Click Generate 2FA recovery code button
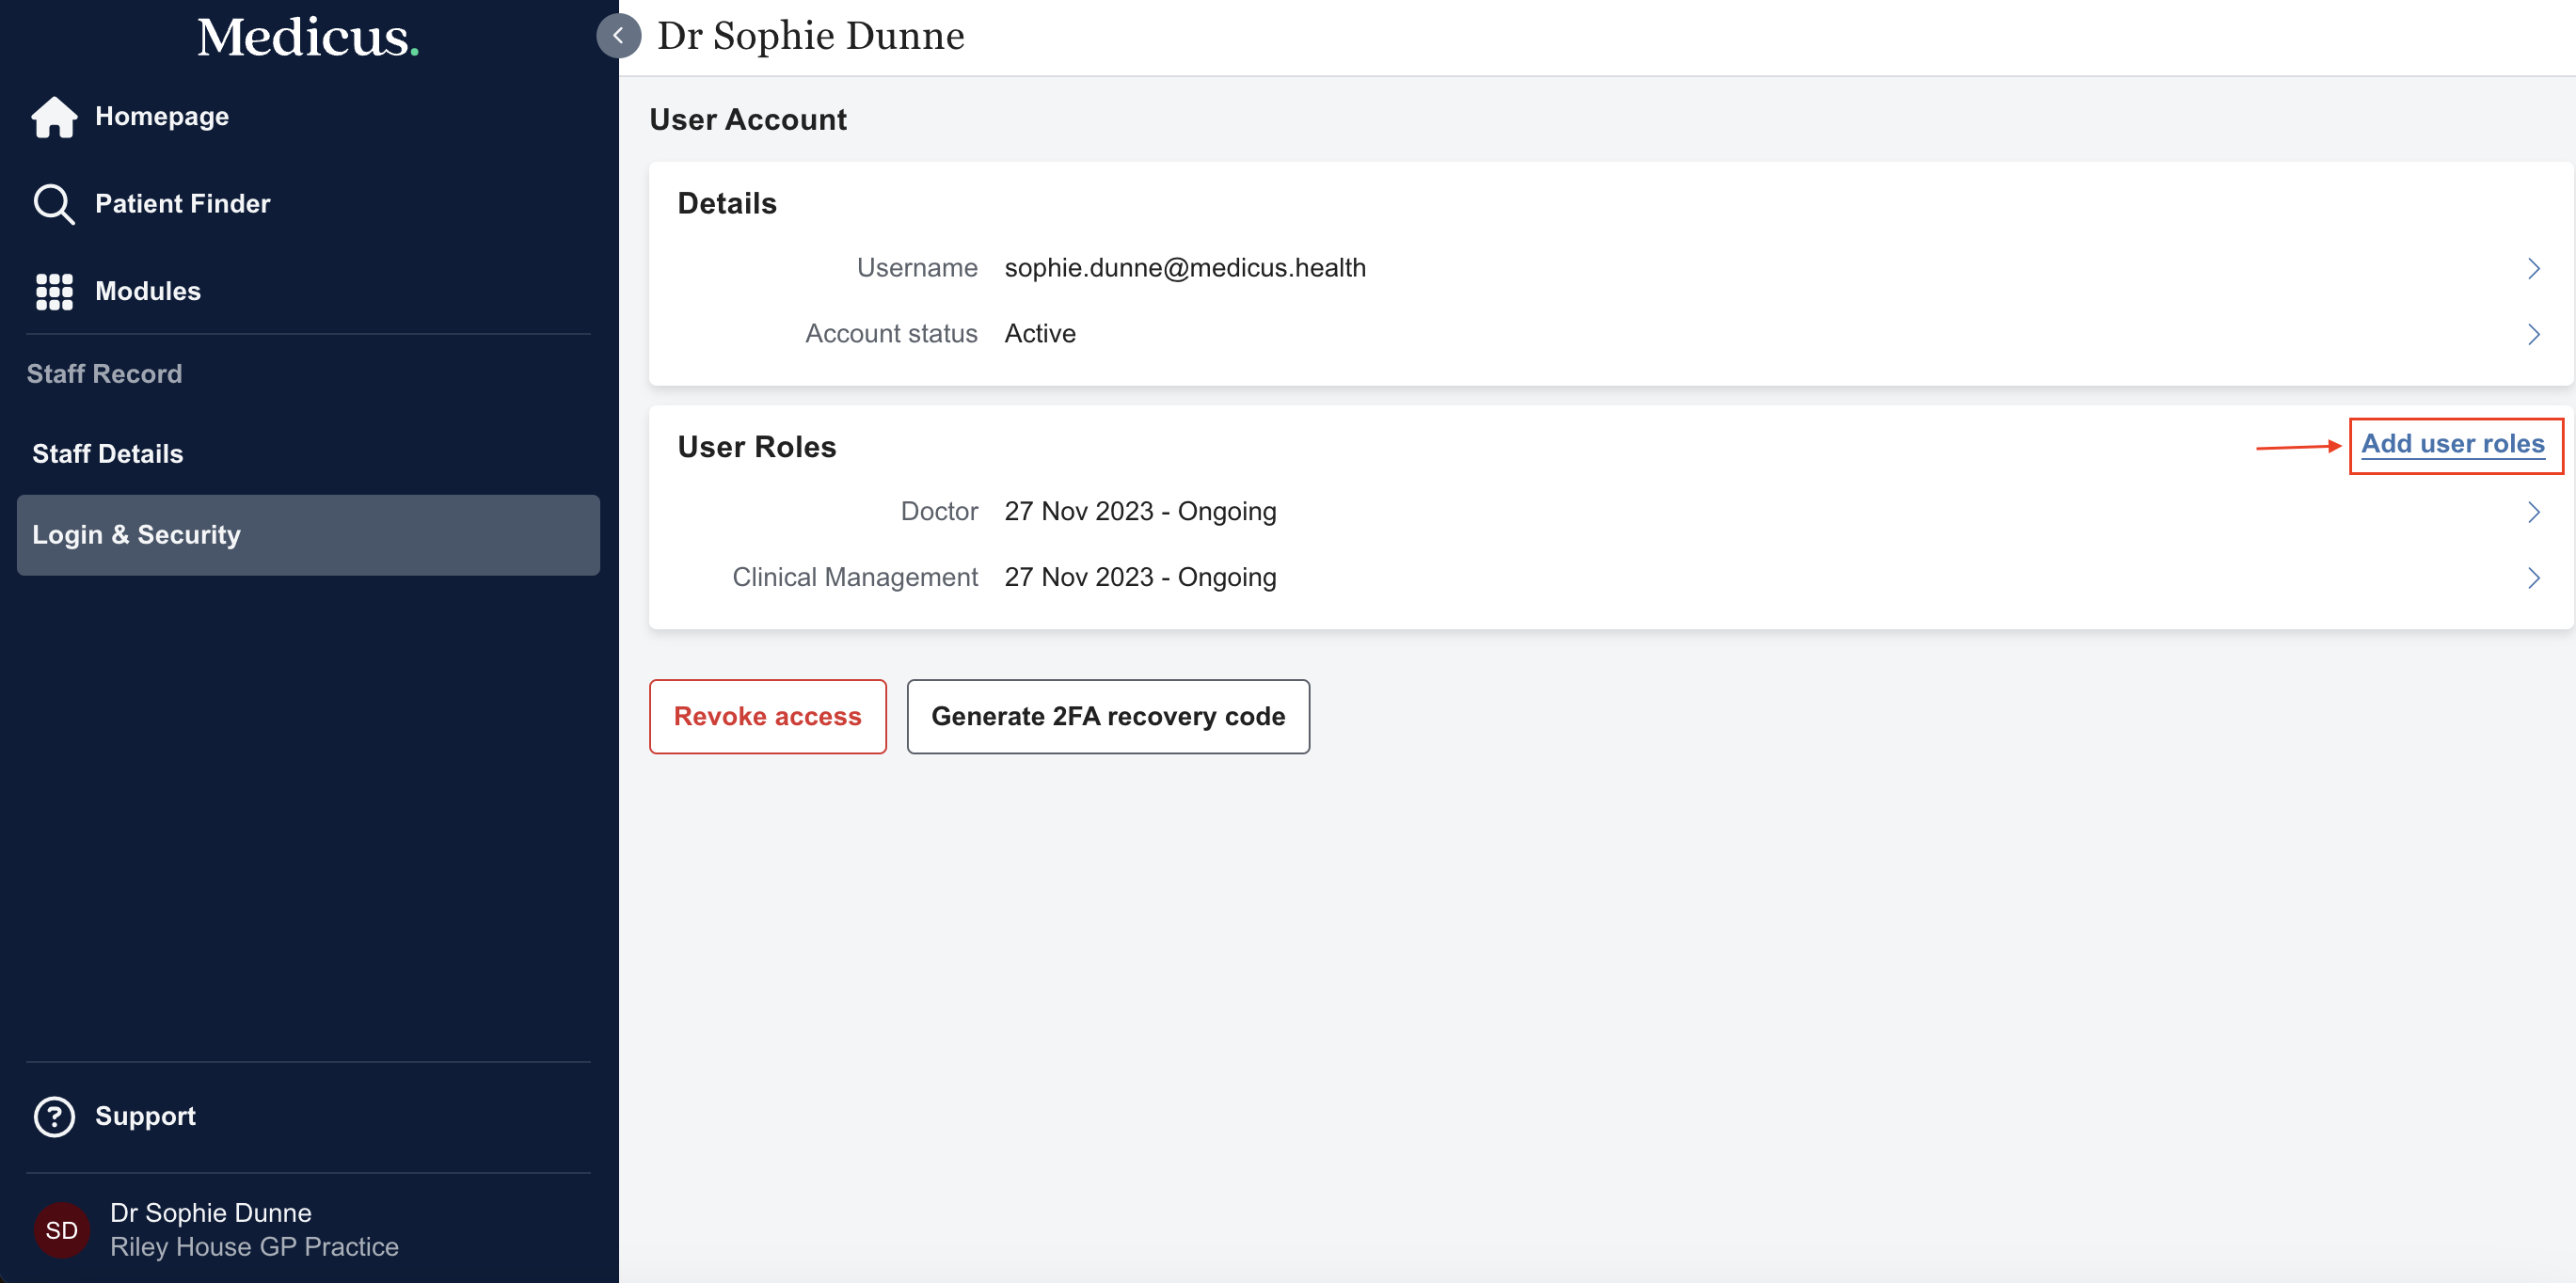Screen dimensions: 2576x1283 point(1107,716)
